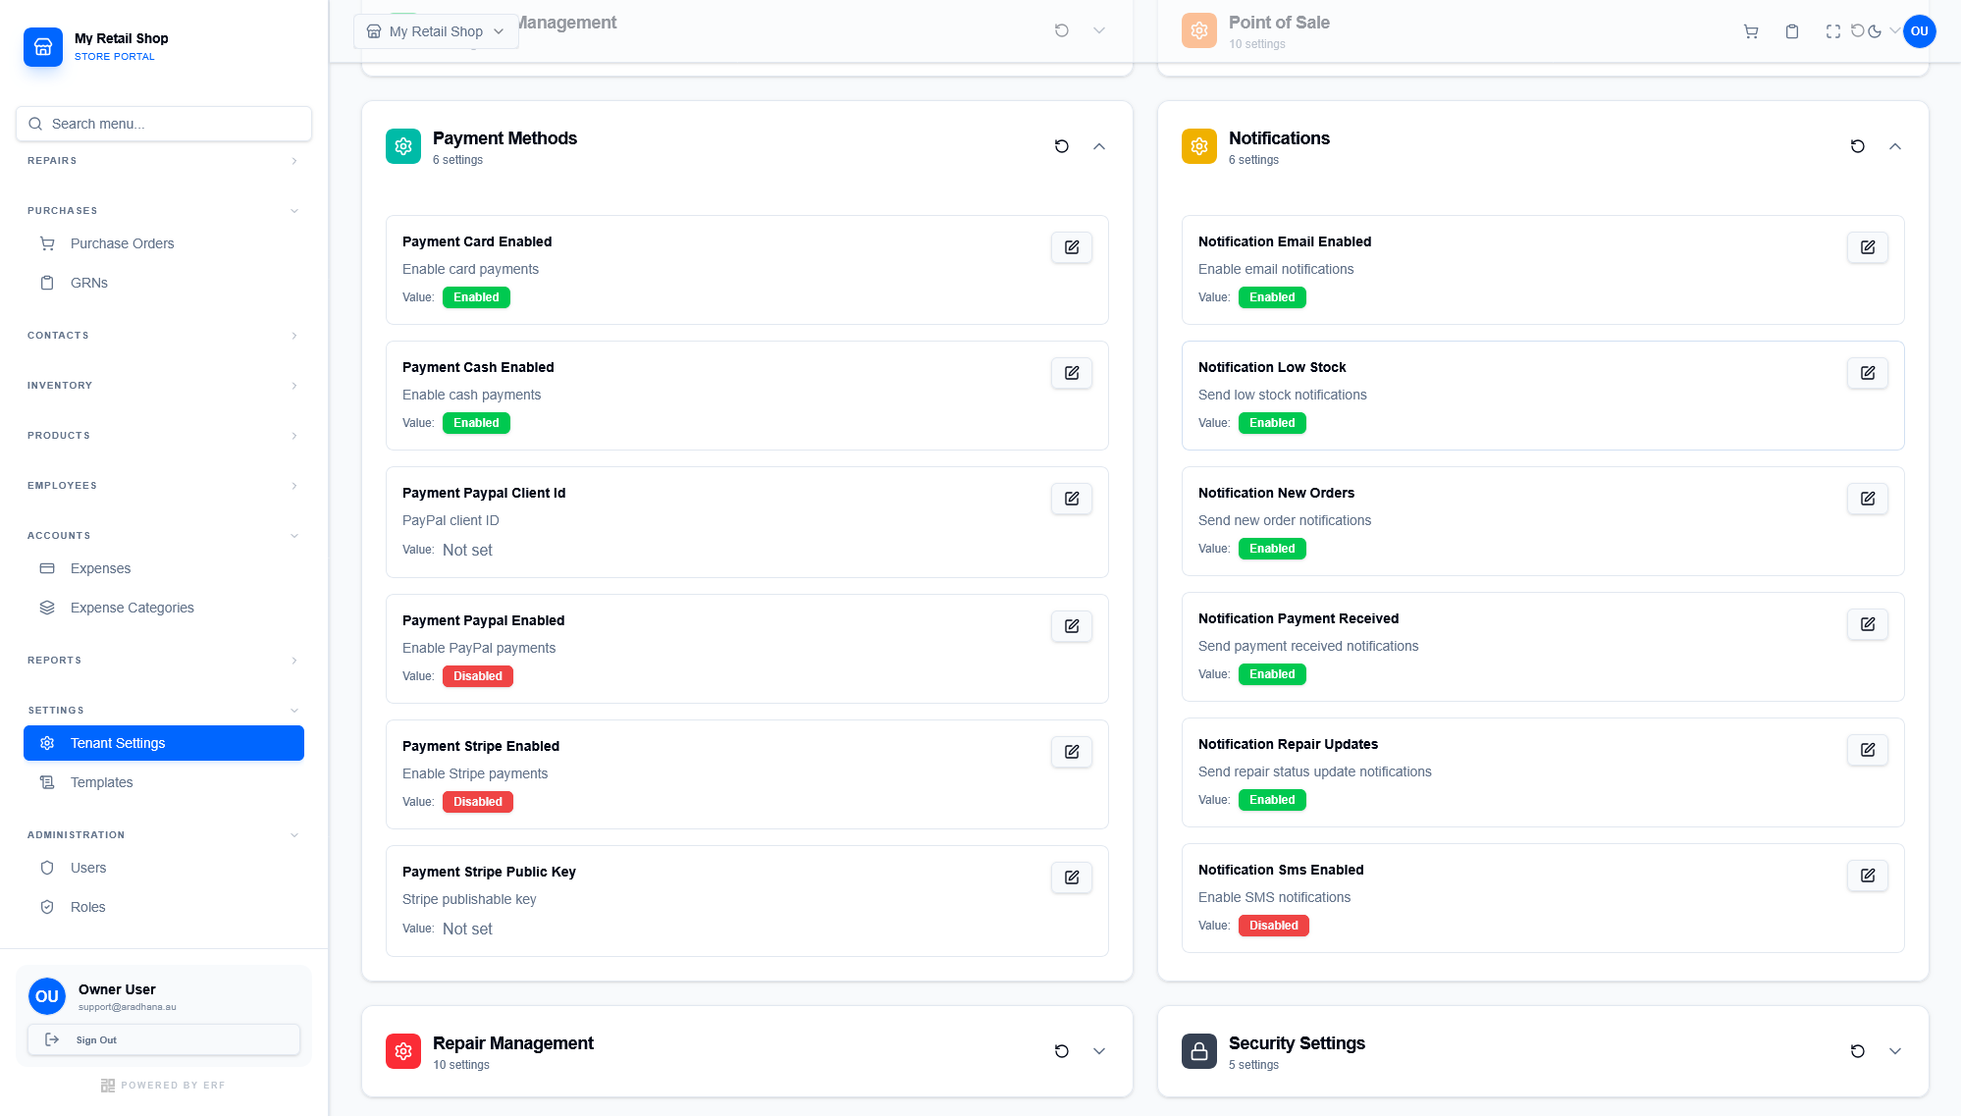Click the Repair Management red gear icon
The width and height of the screenshot is (1961, 1116).
(403, 1051)
